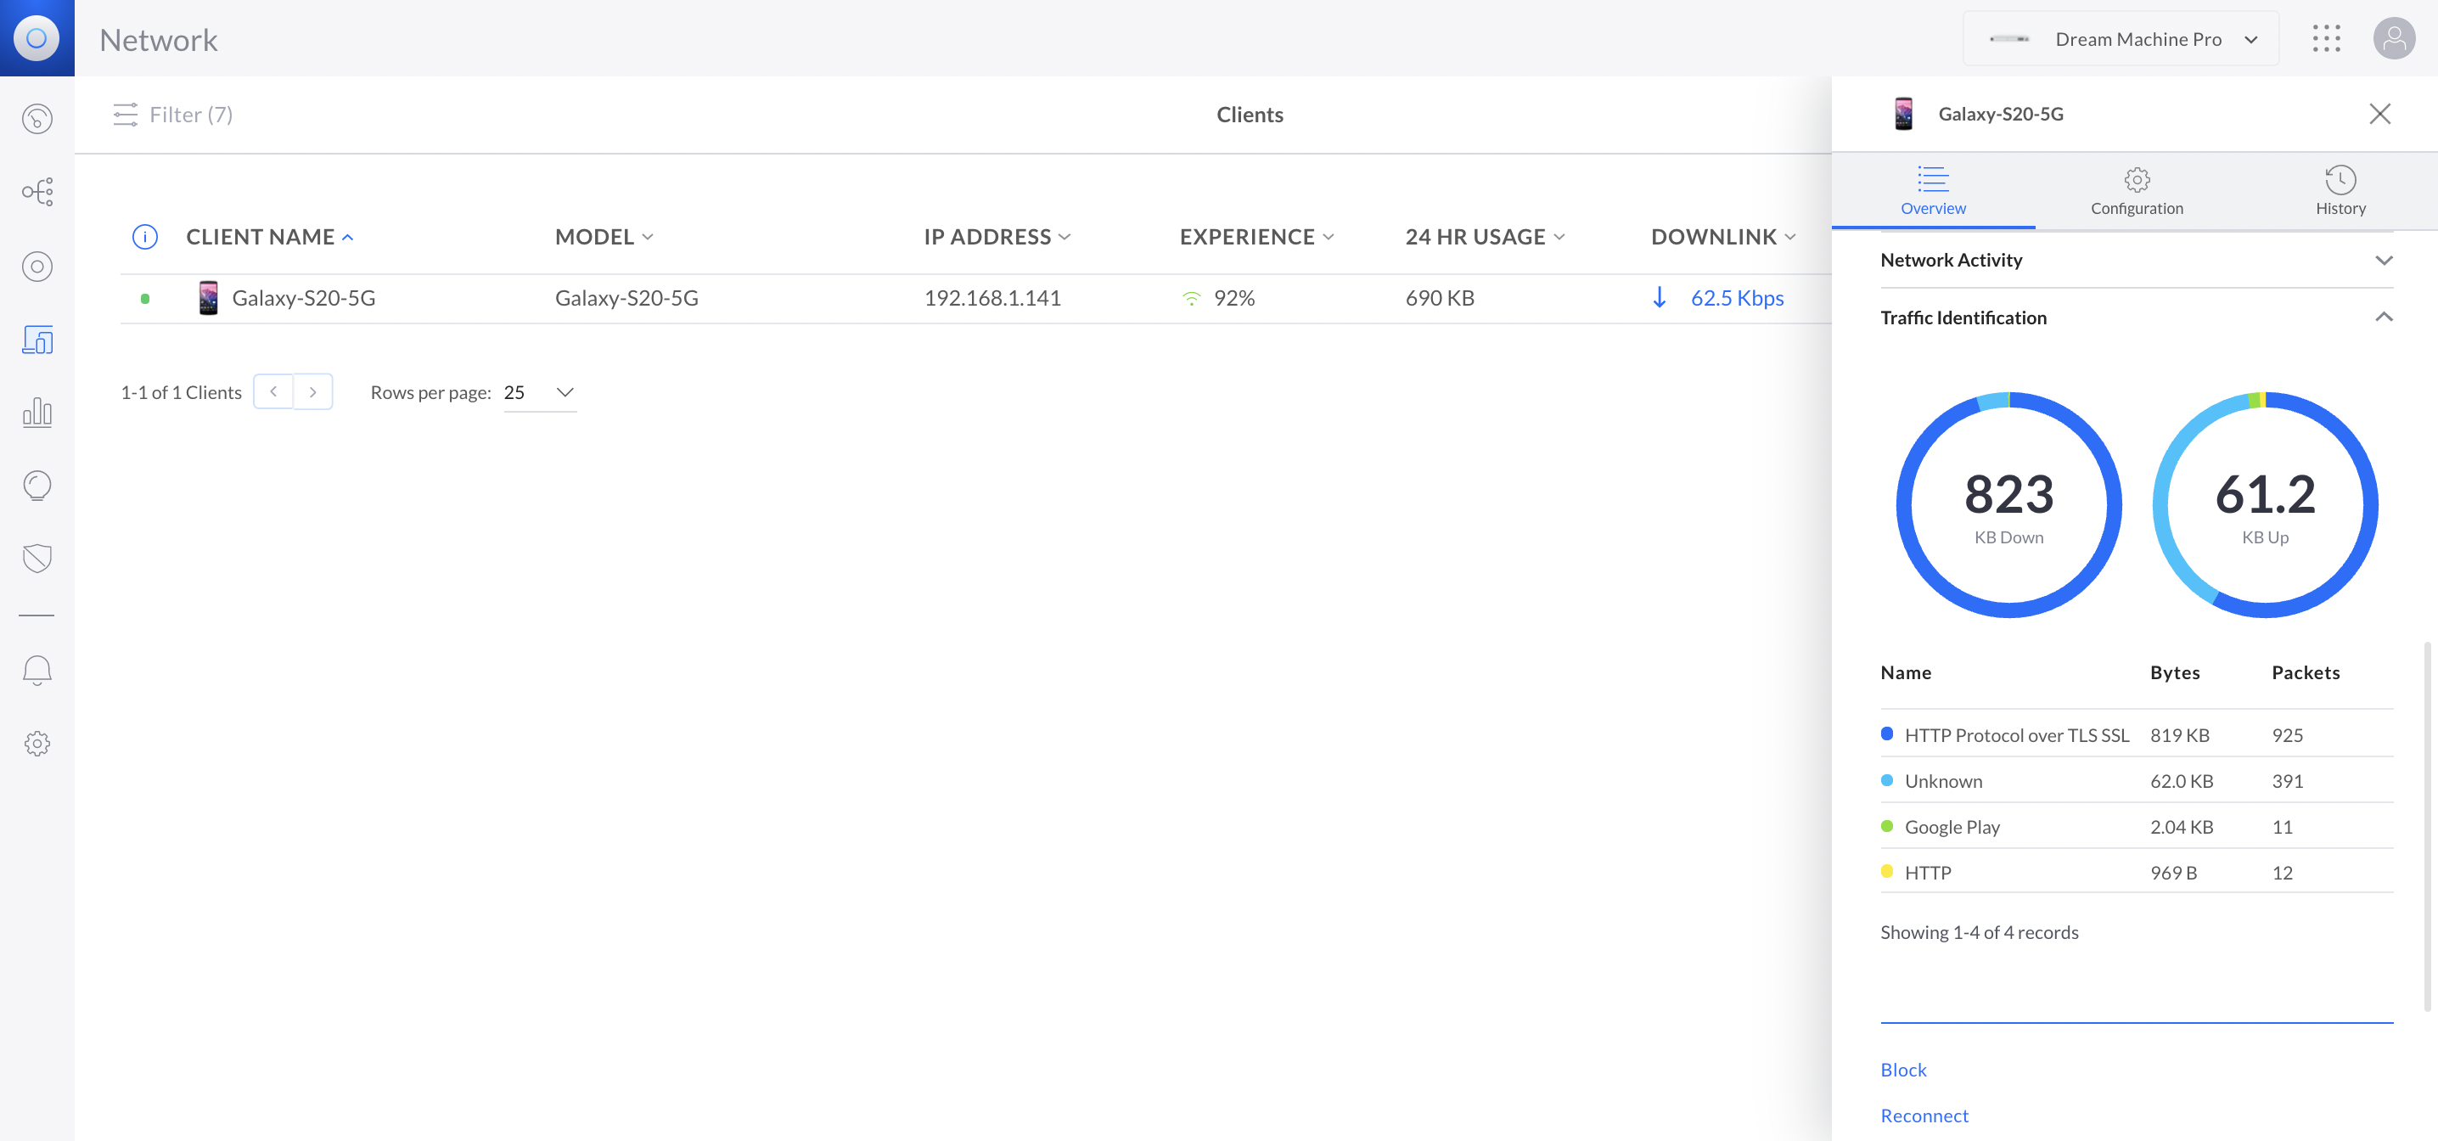Viewport: 2438px width, 1141px height.
Task: Click the Galaxy-S20-5G phone icon in table row
Action: click(208, 297)
